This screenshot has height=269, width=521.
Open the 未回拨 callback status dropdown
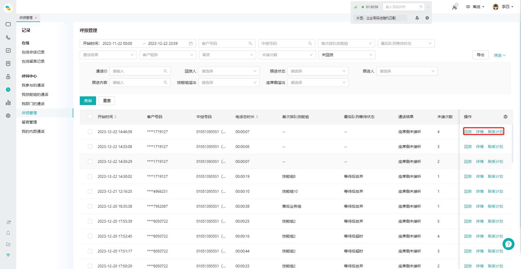pyautogui.click(x=347, y=55)
